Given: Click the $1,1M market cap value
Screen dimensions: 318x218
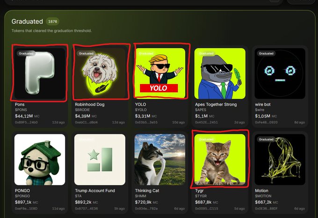Looking at the screenshot, I should click(201, 116).
